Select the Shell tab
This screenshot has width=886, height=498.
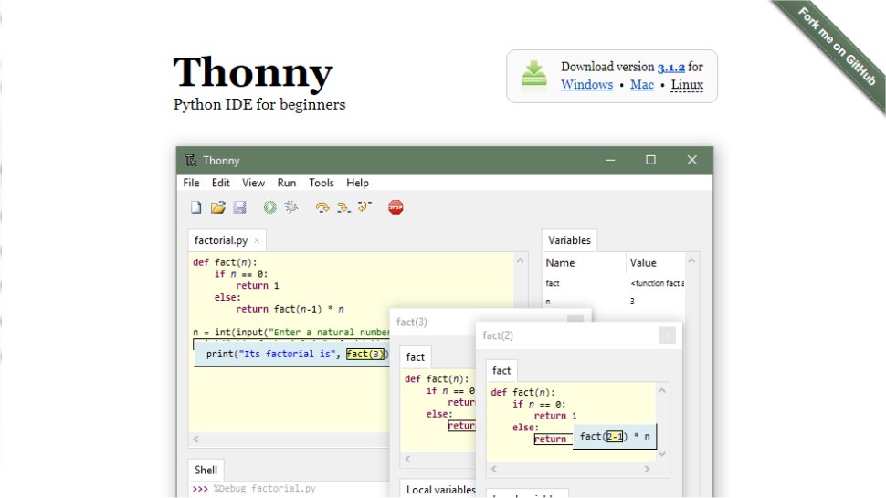click(206, 470)
